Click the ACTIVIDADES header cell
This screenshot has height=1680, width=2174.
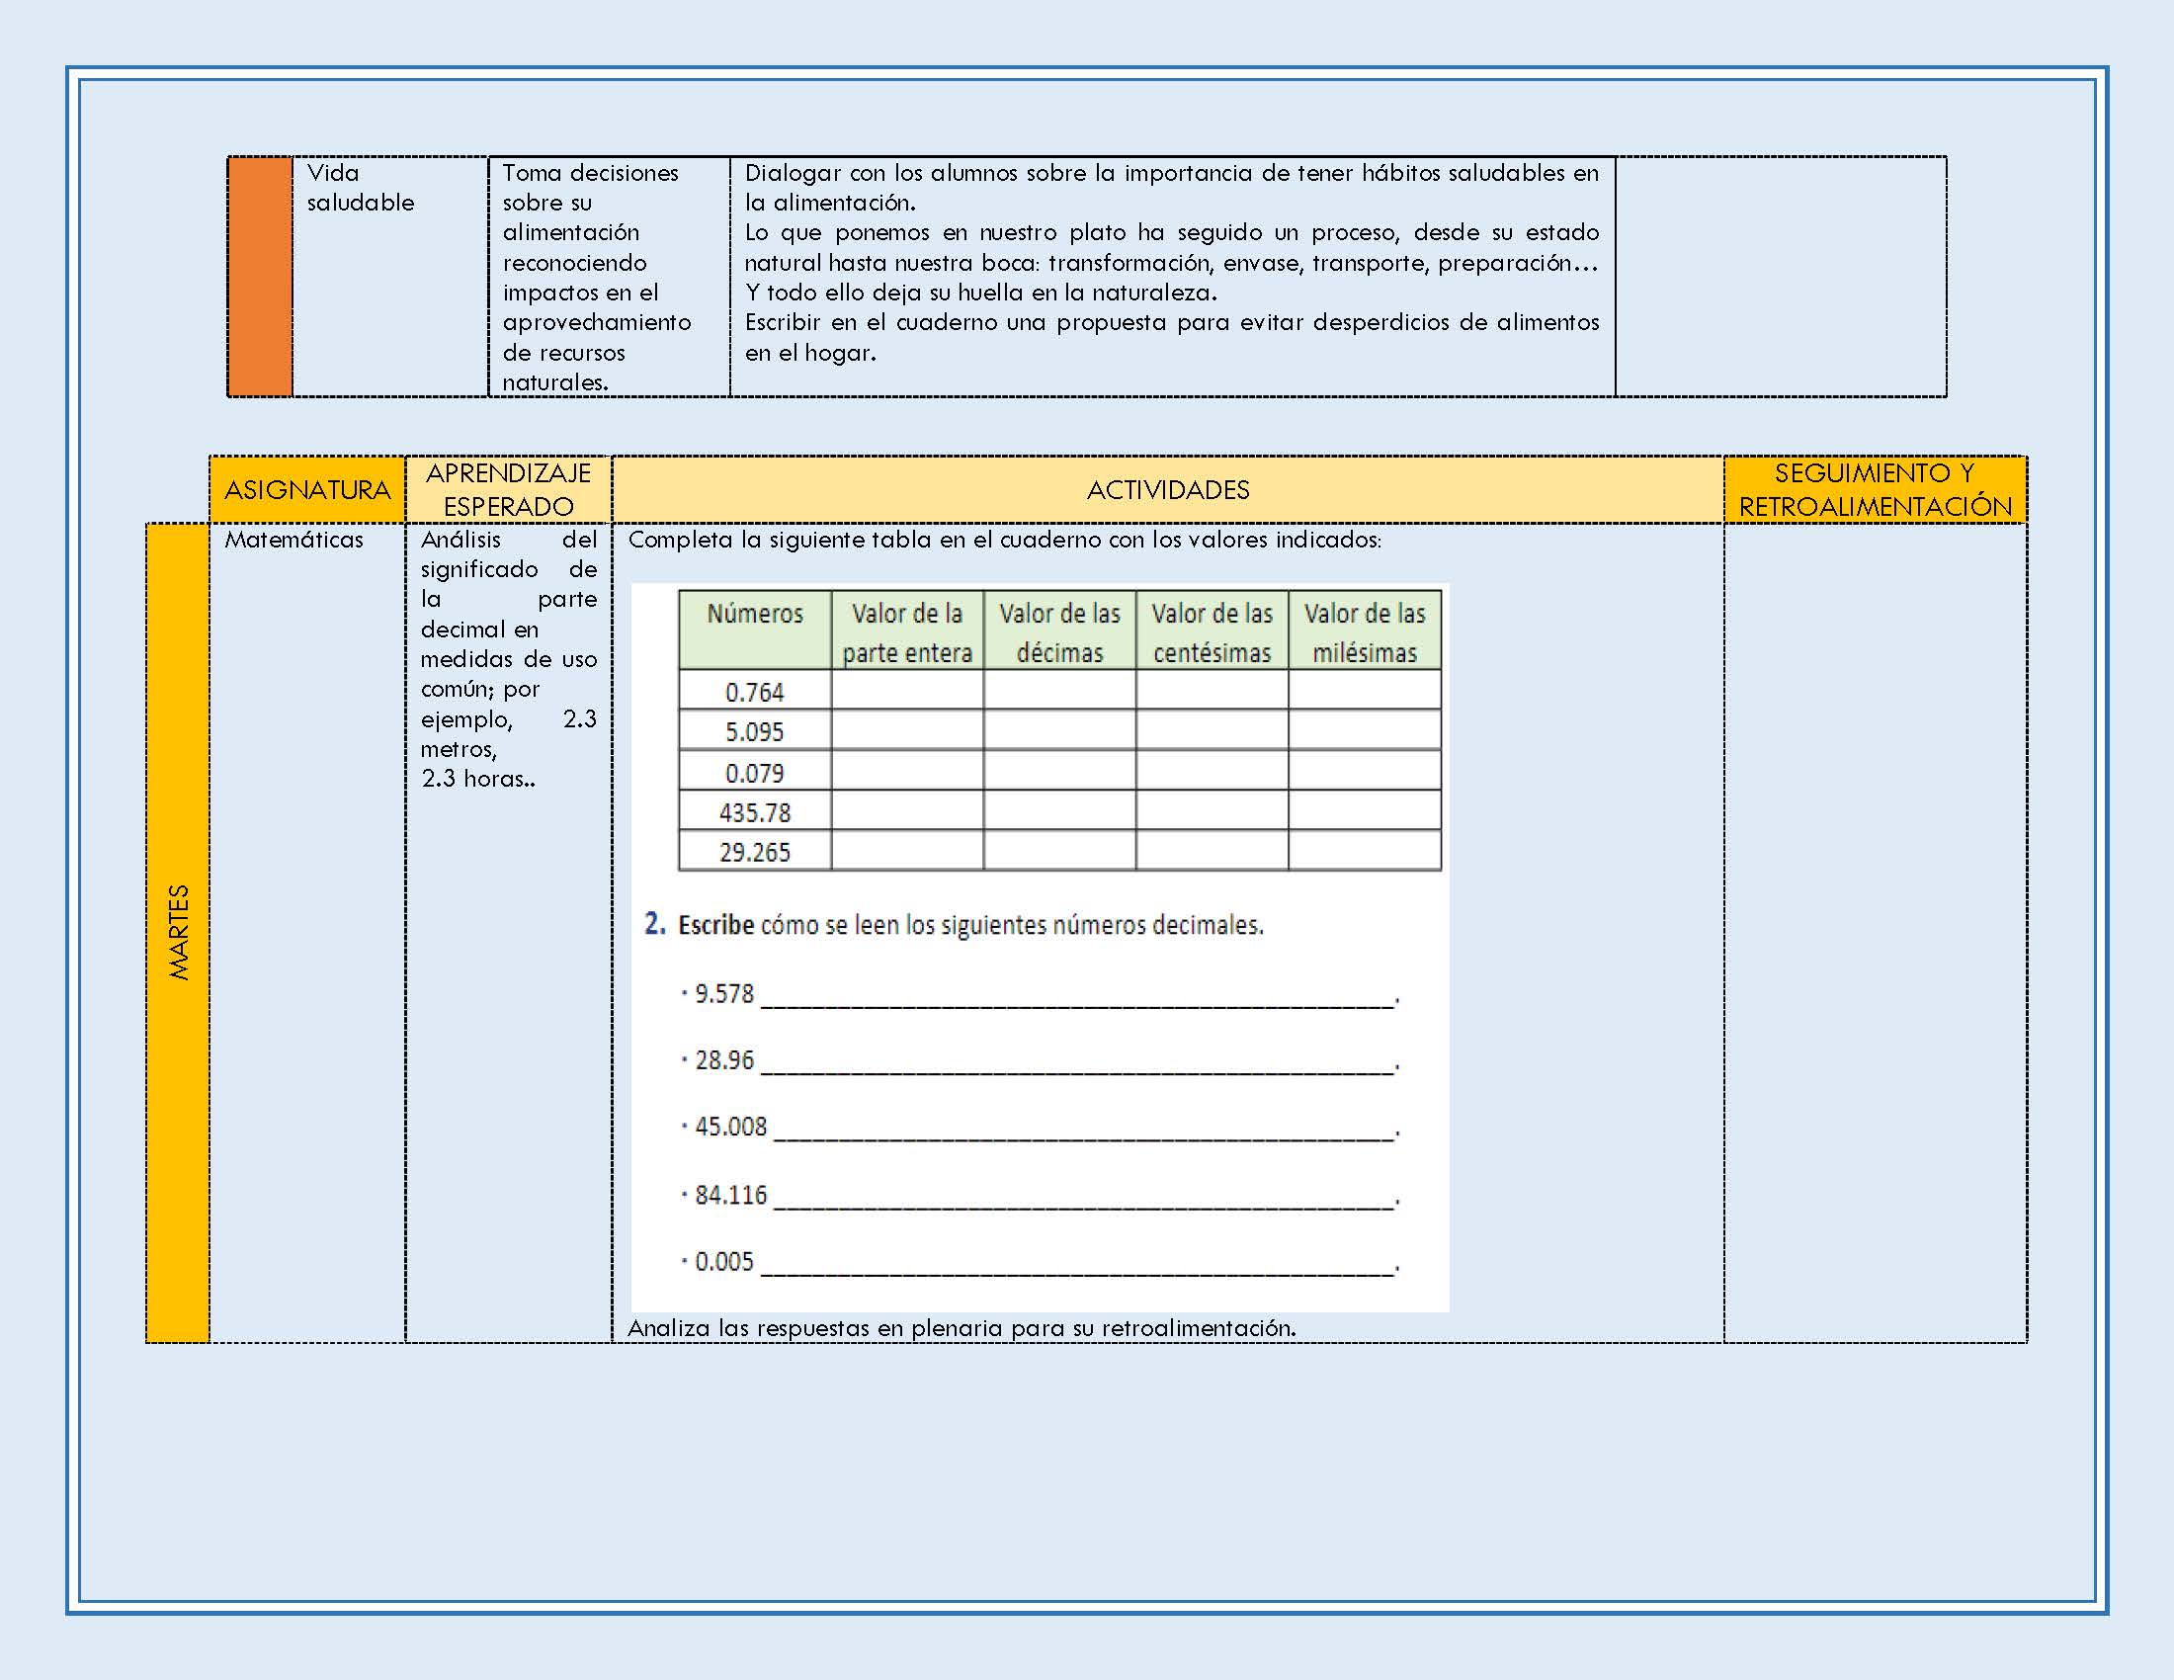[x=1168, y=489]
